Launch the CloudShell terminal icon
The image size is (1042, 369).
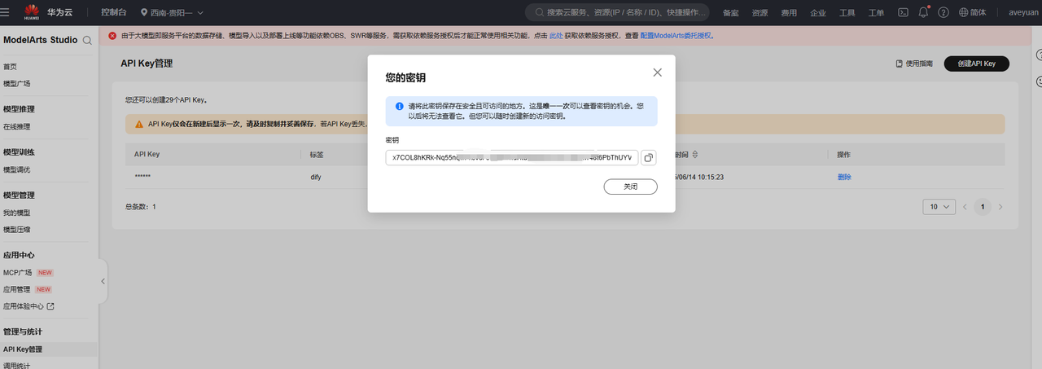pyautogui.click(x=903, y=12)
